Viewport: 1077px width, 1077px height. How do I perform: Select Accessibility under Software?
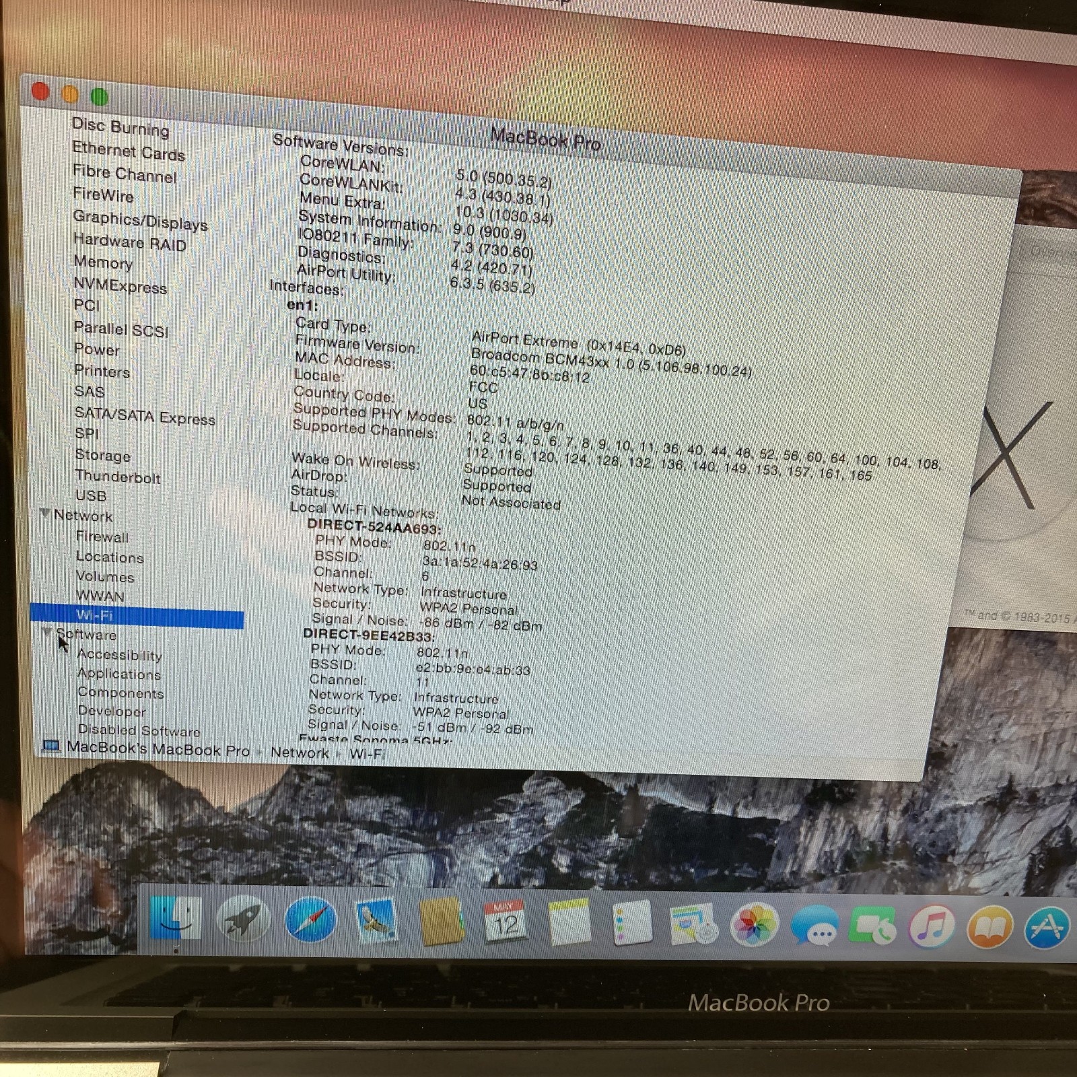(x=119, y=654)
